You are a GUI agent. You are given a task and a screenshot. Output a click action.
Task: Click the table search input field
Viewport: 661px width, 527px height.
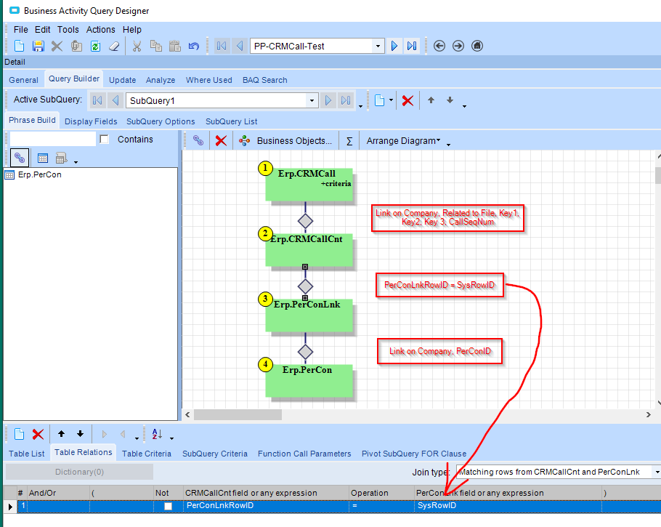(x=53, y=139)
